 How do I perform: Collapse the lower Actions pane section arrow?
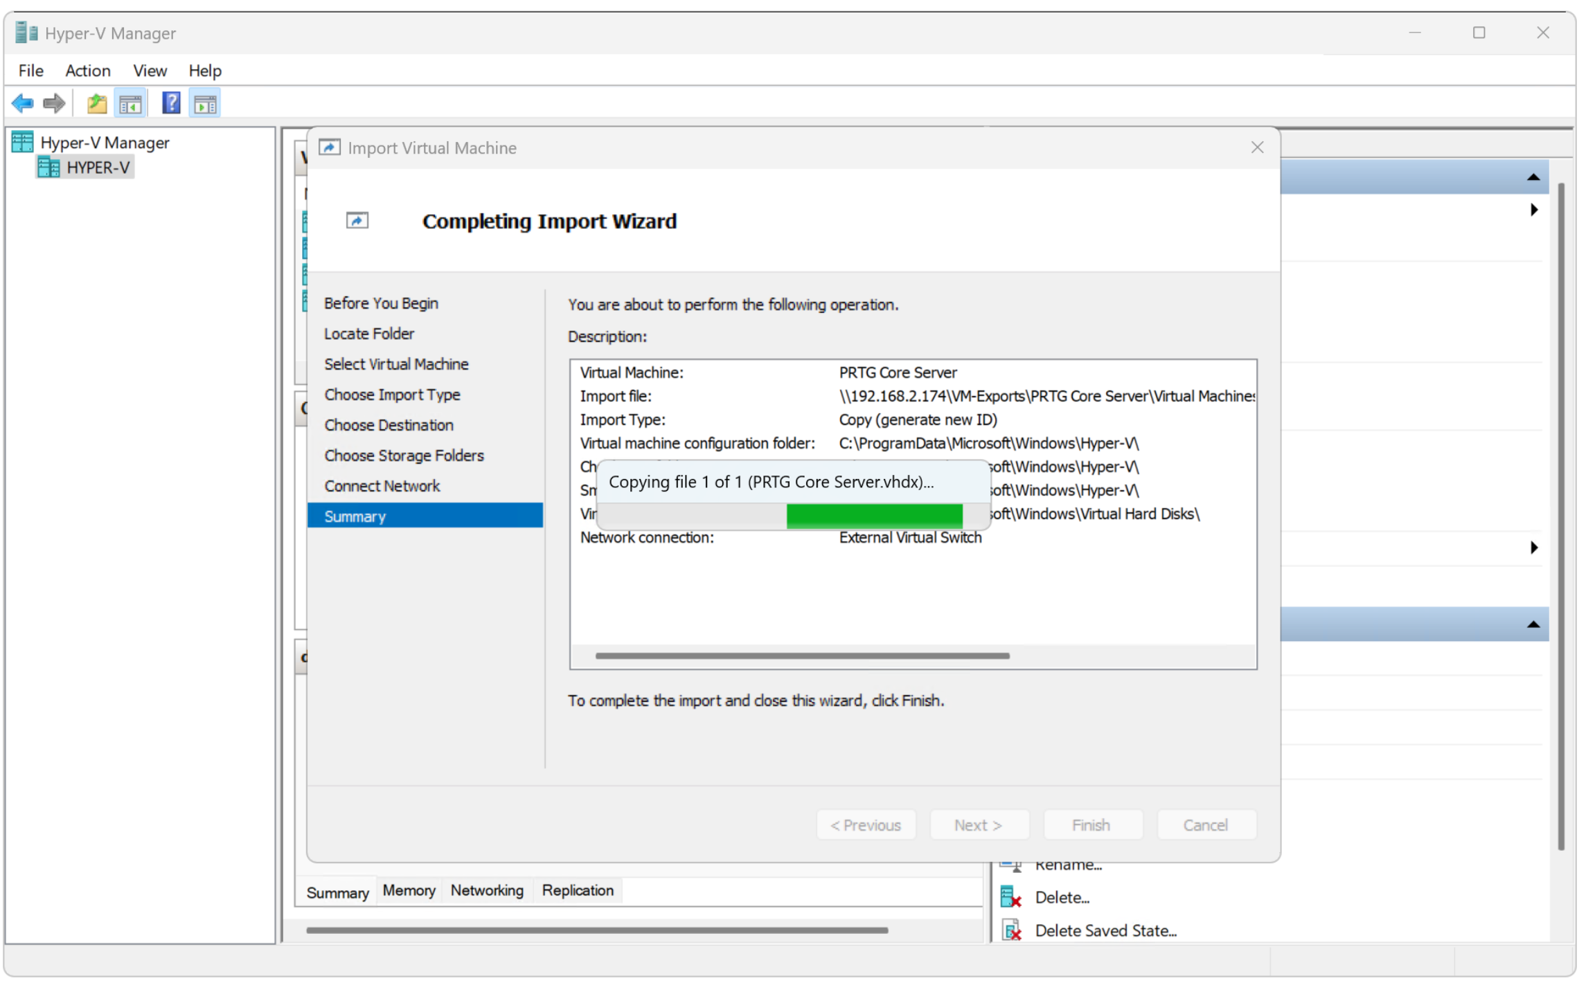pos(1533,624)
